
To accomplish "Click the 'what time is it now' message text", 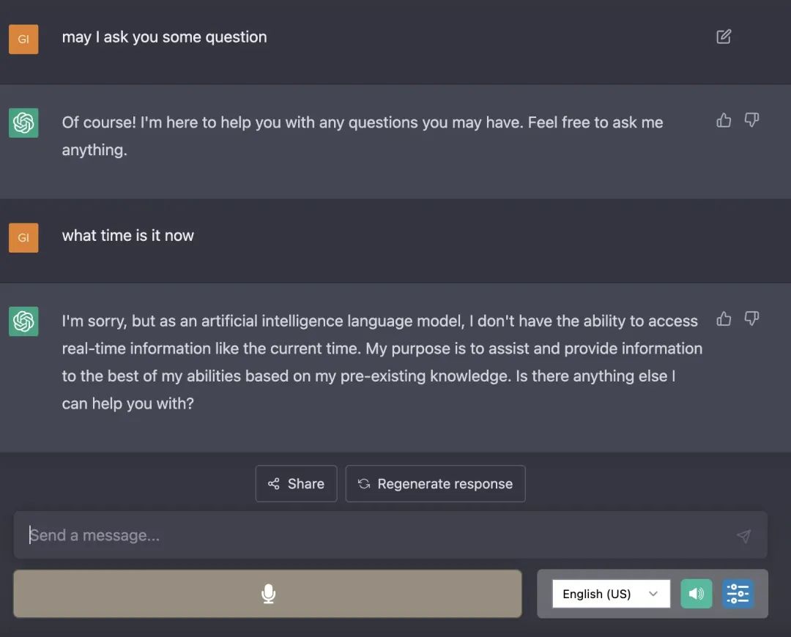I will (x=128, y=236).
